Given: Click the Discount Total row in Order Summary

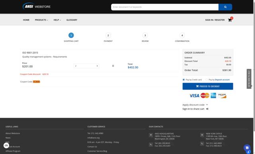Looking at the screenshot, I should tap(208, 61).
